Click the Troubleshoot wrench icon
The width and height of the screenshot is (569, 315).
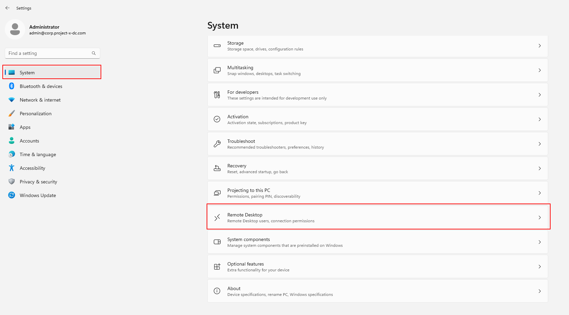217,144
